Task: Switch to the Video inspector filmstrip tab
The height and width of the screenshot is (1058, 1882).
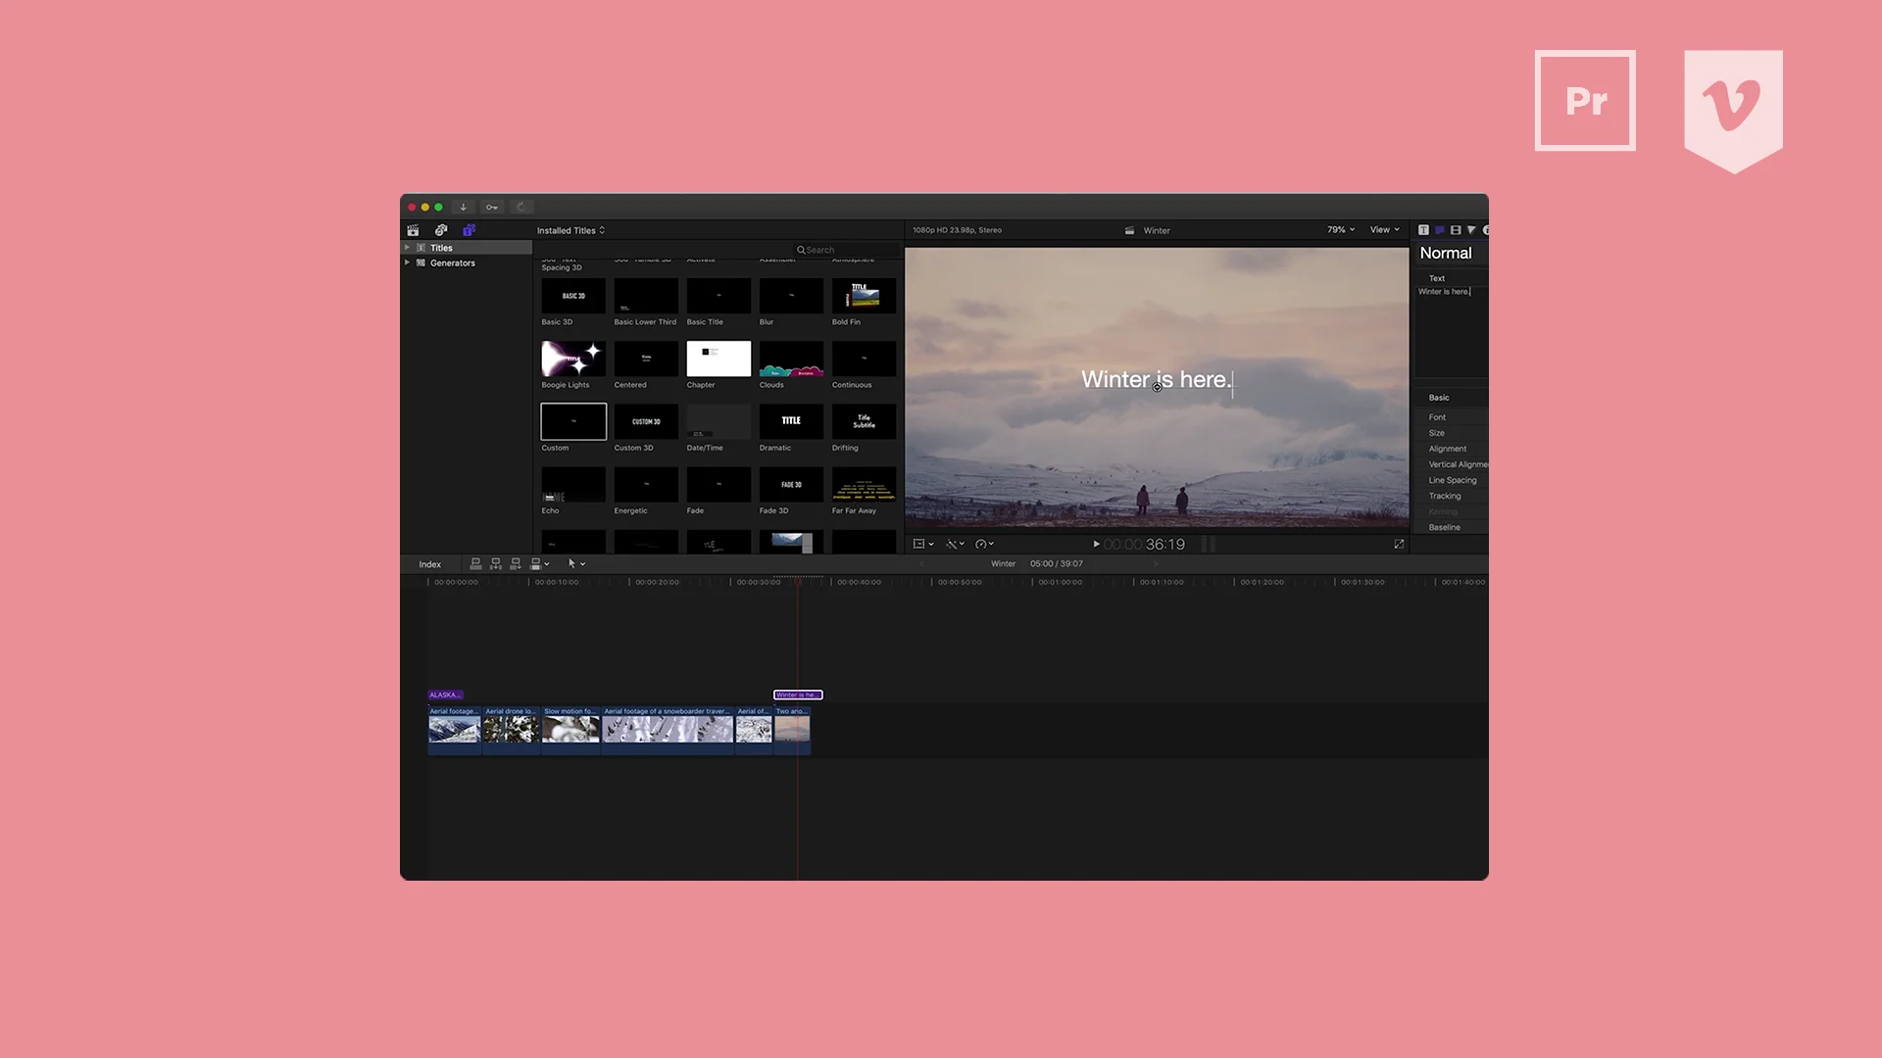Action: (1456, 230)
